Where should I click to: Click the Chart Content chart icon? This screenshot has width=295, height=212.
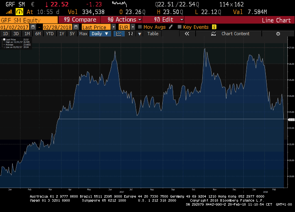(x=213, y=34)
